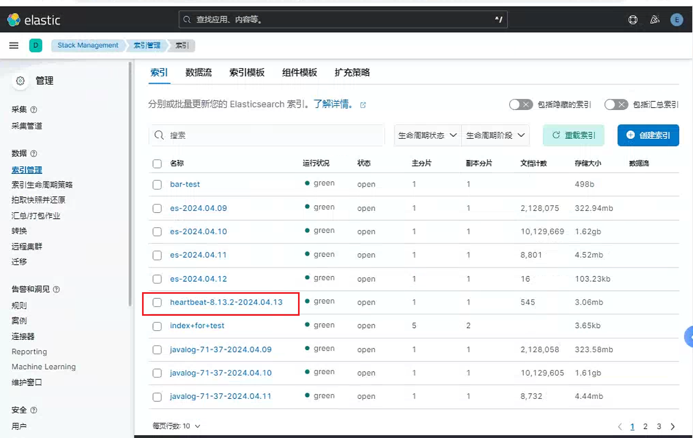Click the help icon next to 安全
Image resolution: width=693 pixels, height=438 pixels.
click(x=34, y=410)
